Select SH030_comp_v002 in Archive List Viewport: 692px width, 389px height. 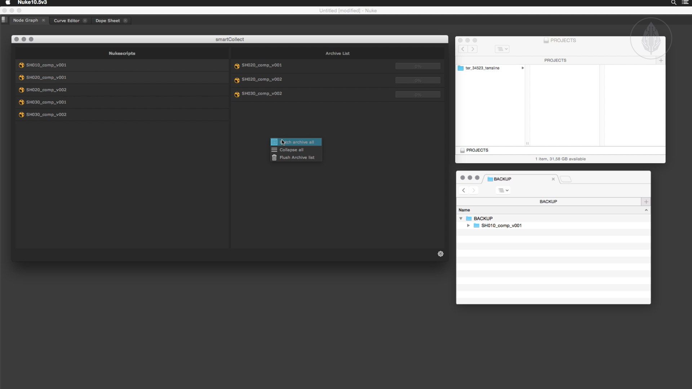click(x=338, y=94)
